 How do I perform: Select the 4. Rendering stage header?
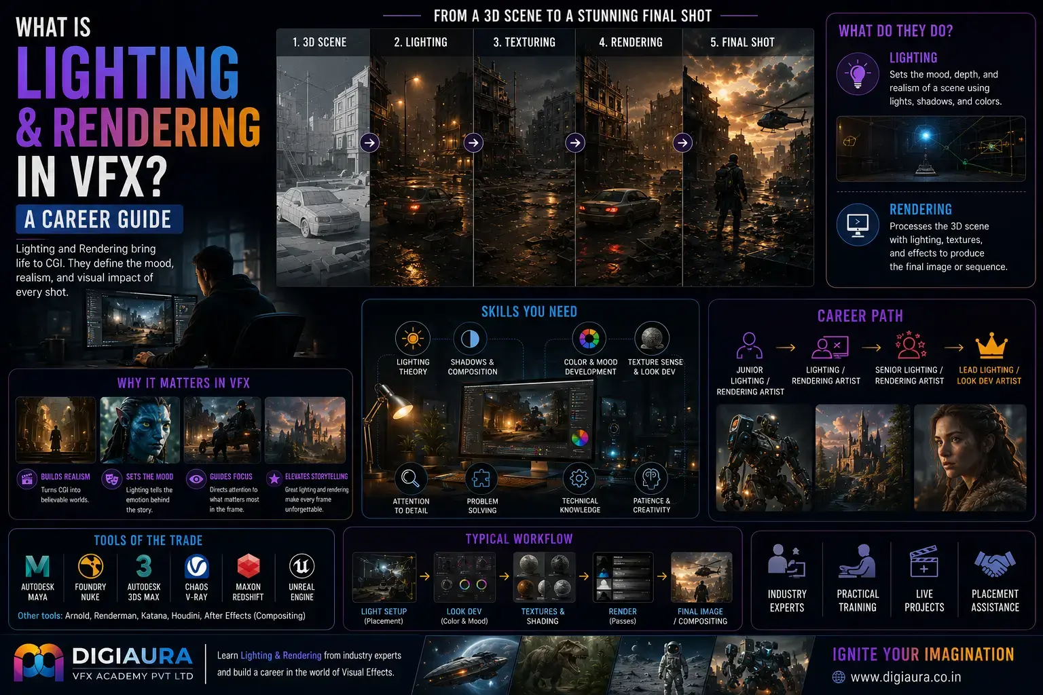630,42
